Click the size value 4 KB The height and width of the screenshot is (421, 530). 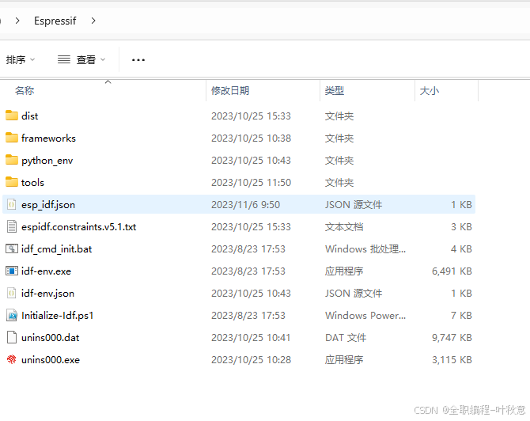pos(461,249)
